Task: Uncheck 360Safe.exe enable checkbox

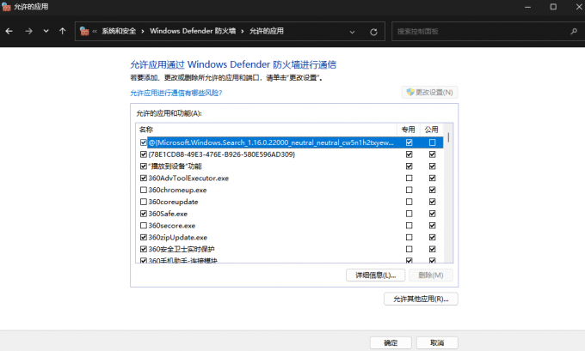Action: [144, 214]
